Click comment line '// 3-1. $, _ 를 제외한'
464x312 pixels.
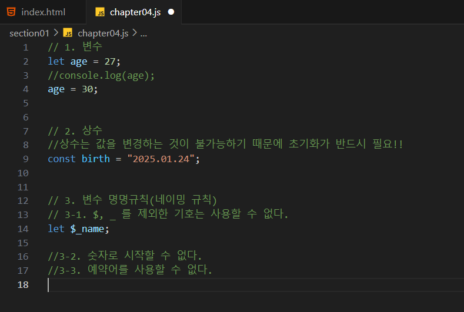(168, 214)
